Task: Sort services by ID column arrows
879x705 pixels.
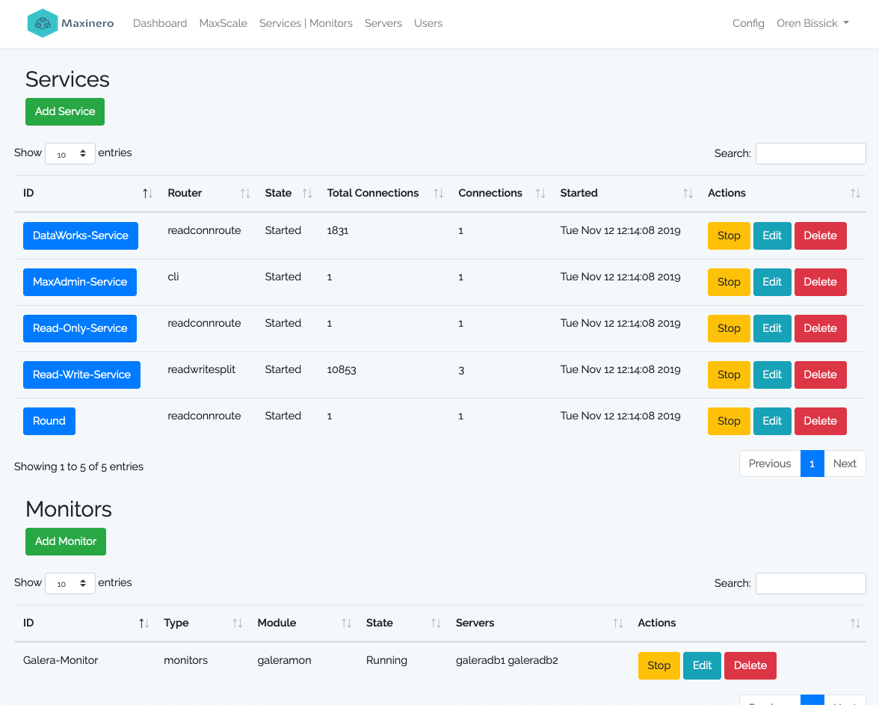Action: 147,194
